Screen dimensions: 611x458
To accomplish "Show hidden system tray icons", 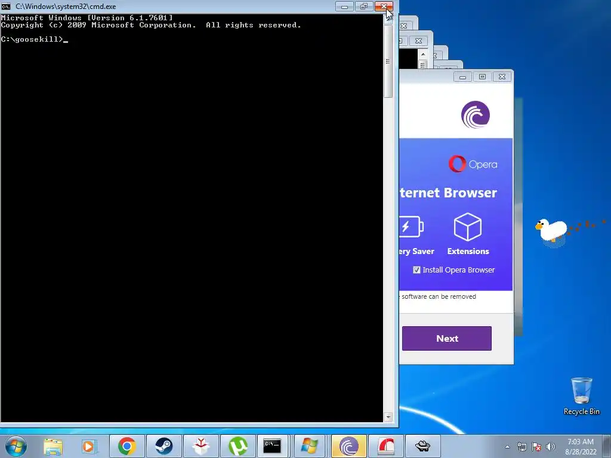I will tap(507, 447).
